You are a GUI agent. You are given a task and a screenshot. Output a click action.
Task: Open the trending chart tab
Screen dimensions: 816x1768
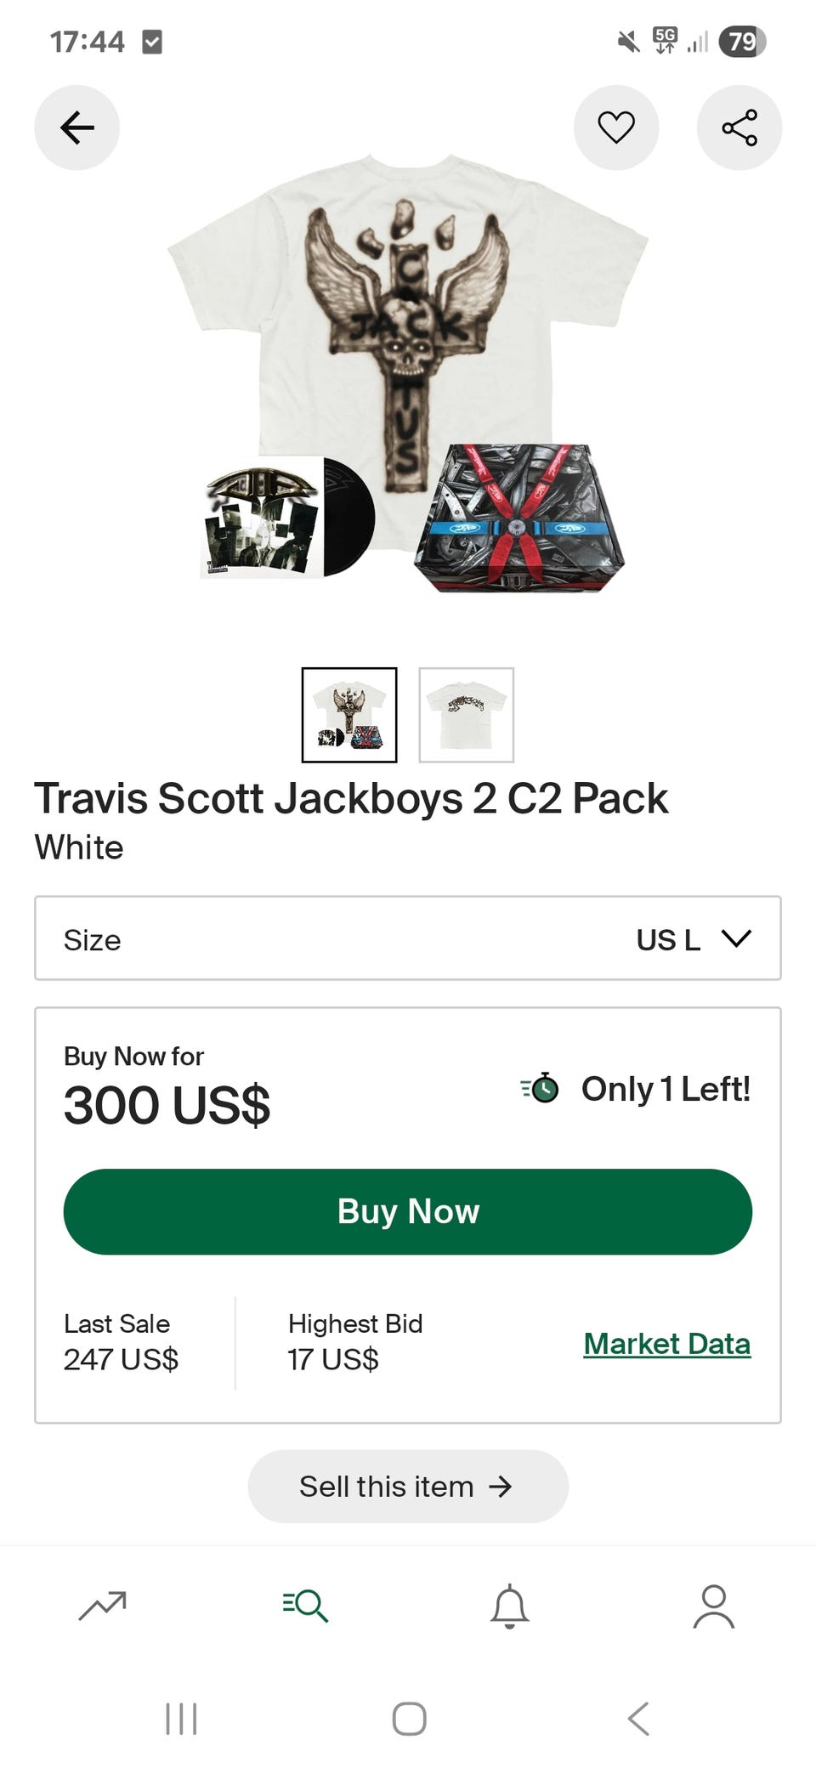tap(102, 1605)
